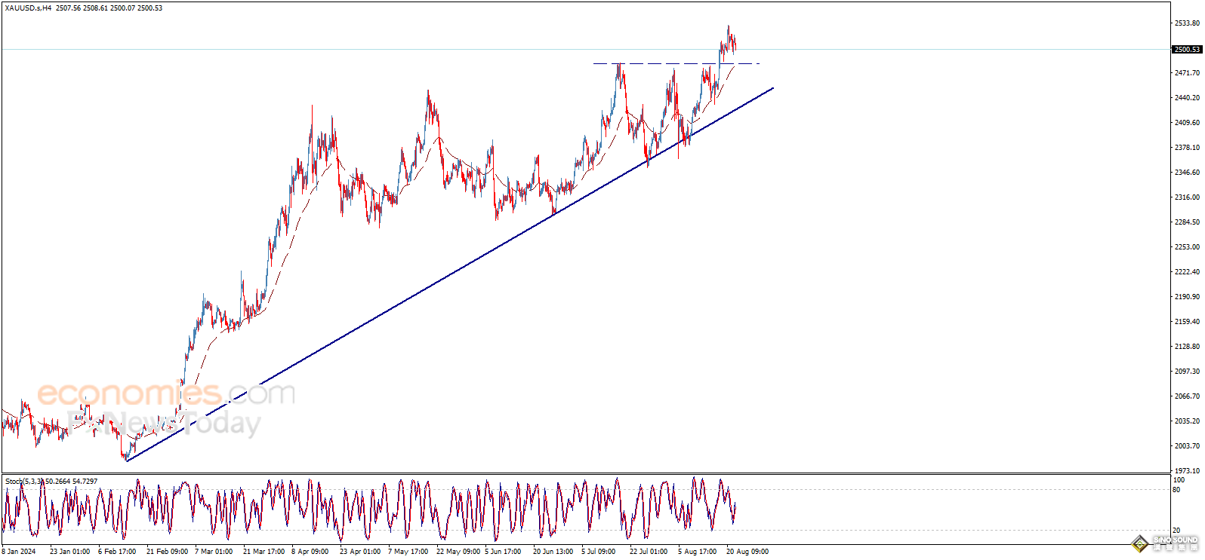Click the 2128.80 price axis label
The width and height of the screenshot is (1205, 560).
[1187, 347]
